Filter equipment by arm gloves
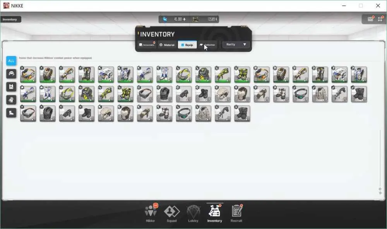This screenshot has width=387, height=229. (x=11, y=100)
